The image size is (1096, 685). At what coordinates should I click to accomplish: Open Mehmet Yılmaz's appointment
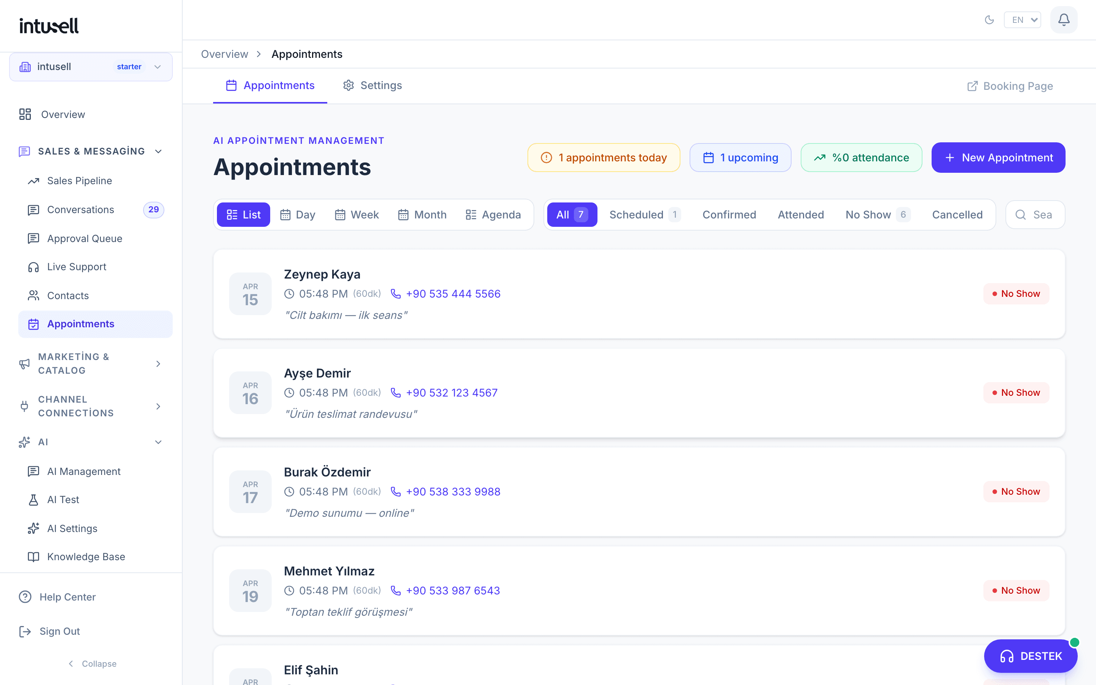(x=639, y=591)
